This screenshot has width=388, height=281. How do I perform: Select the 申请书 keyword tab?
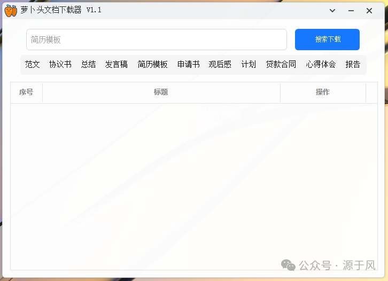(189, 64)
